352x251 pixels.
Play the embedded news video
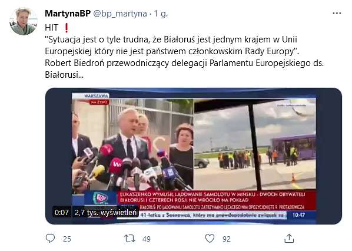click(194, 156)
